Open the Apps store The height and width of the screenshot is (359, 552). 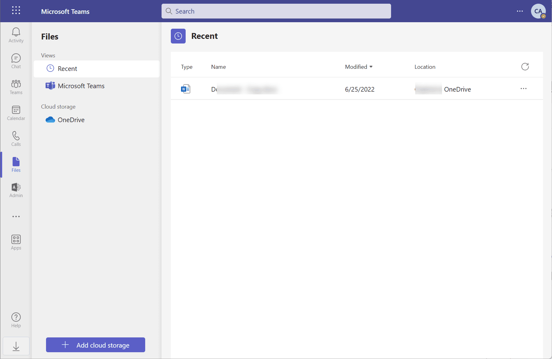(16, 242)
